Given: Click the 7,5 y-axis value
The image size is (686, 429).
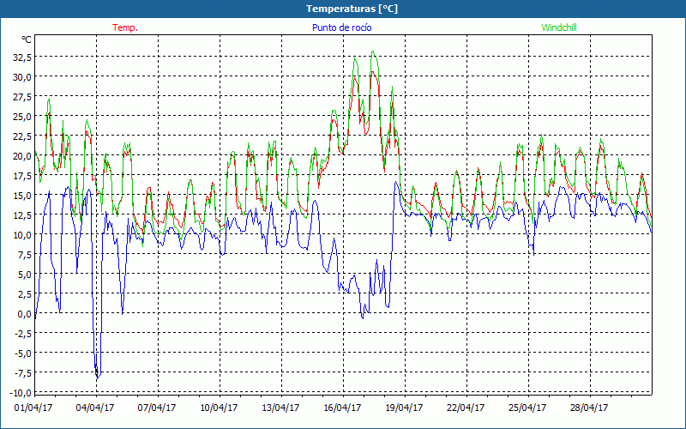Looking at the screenshot, I should pos(23,254).
